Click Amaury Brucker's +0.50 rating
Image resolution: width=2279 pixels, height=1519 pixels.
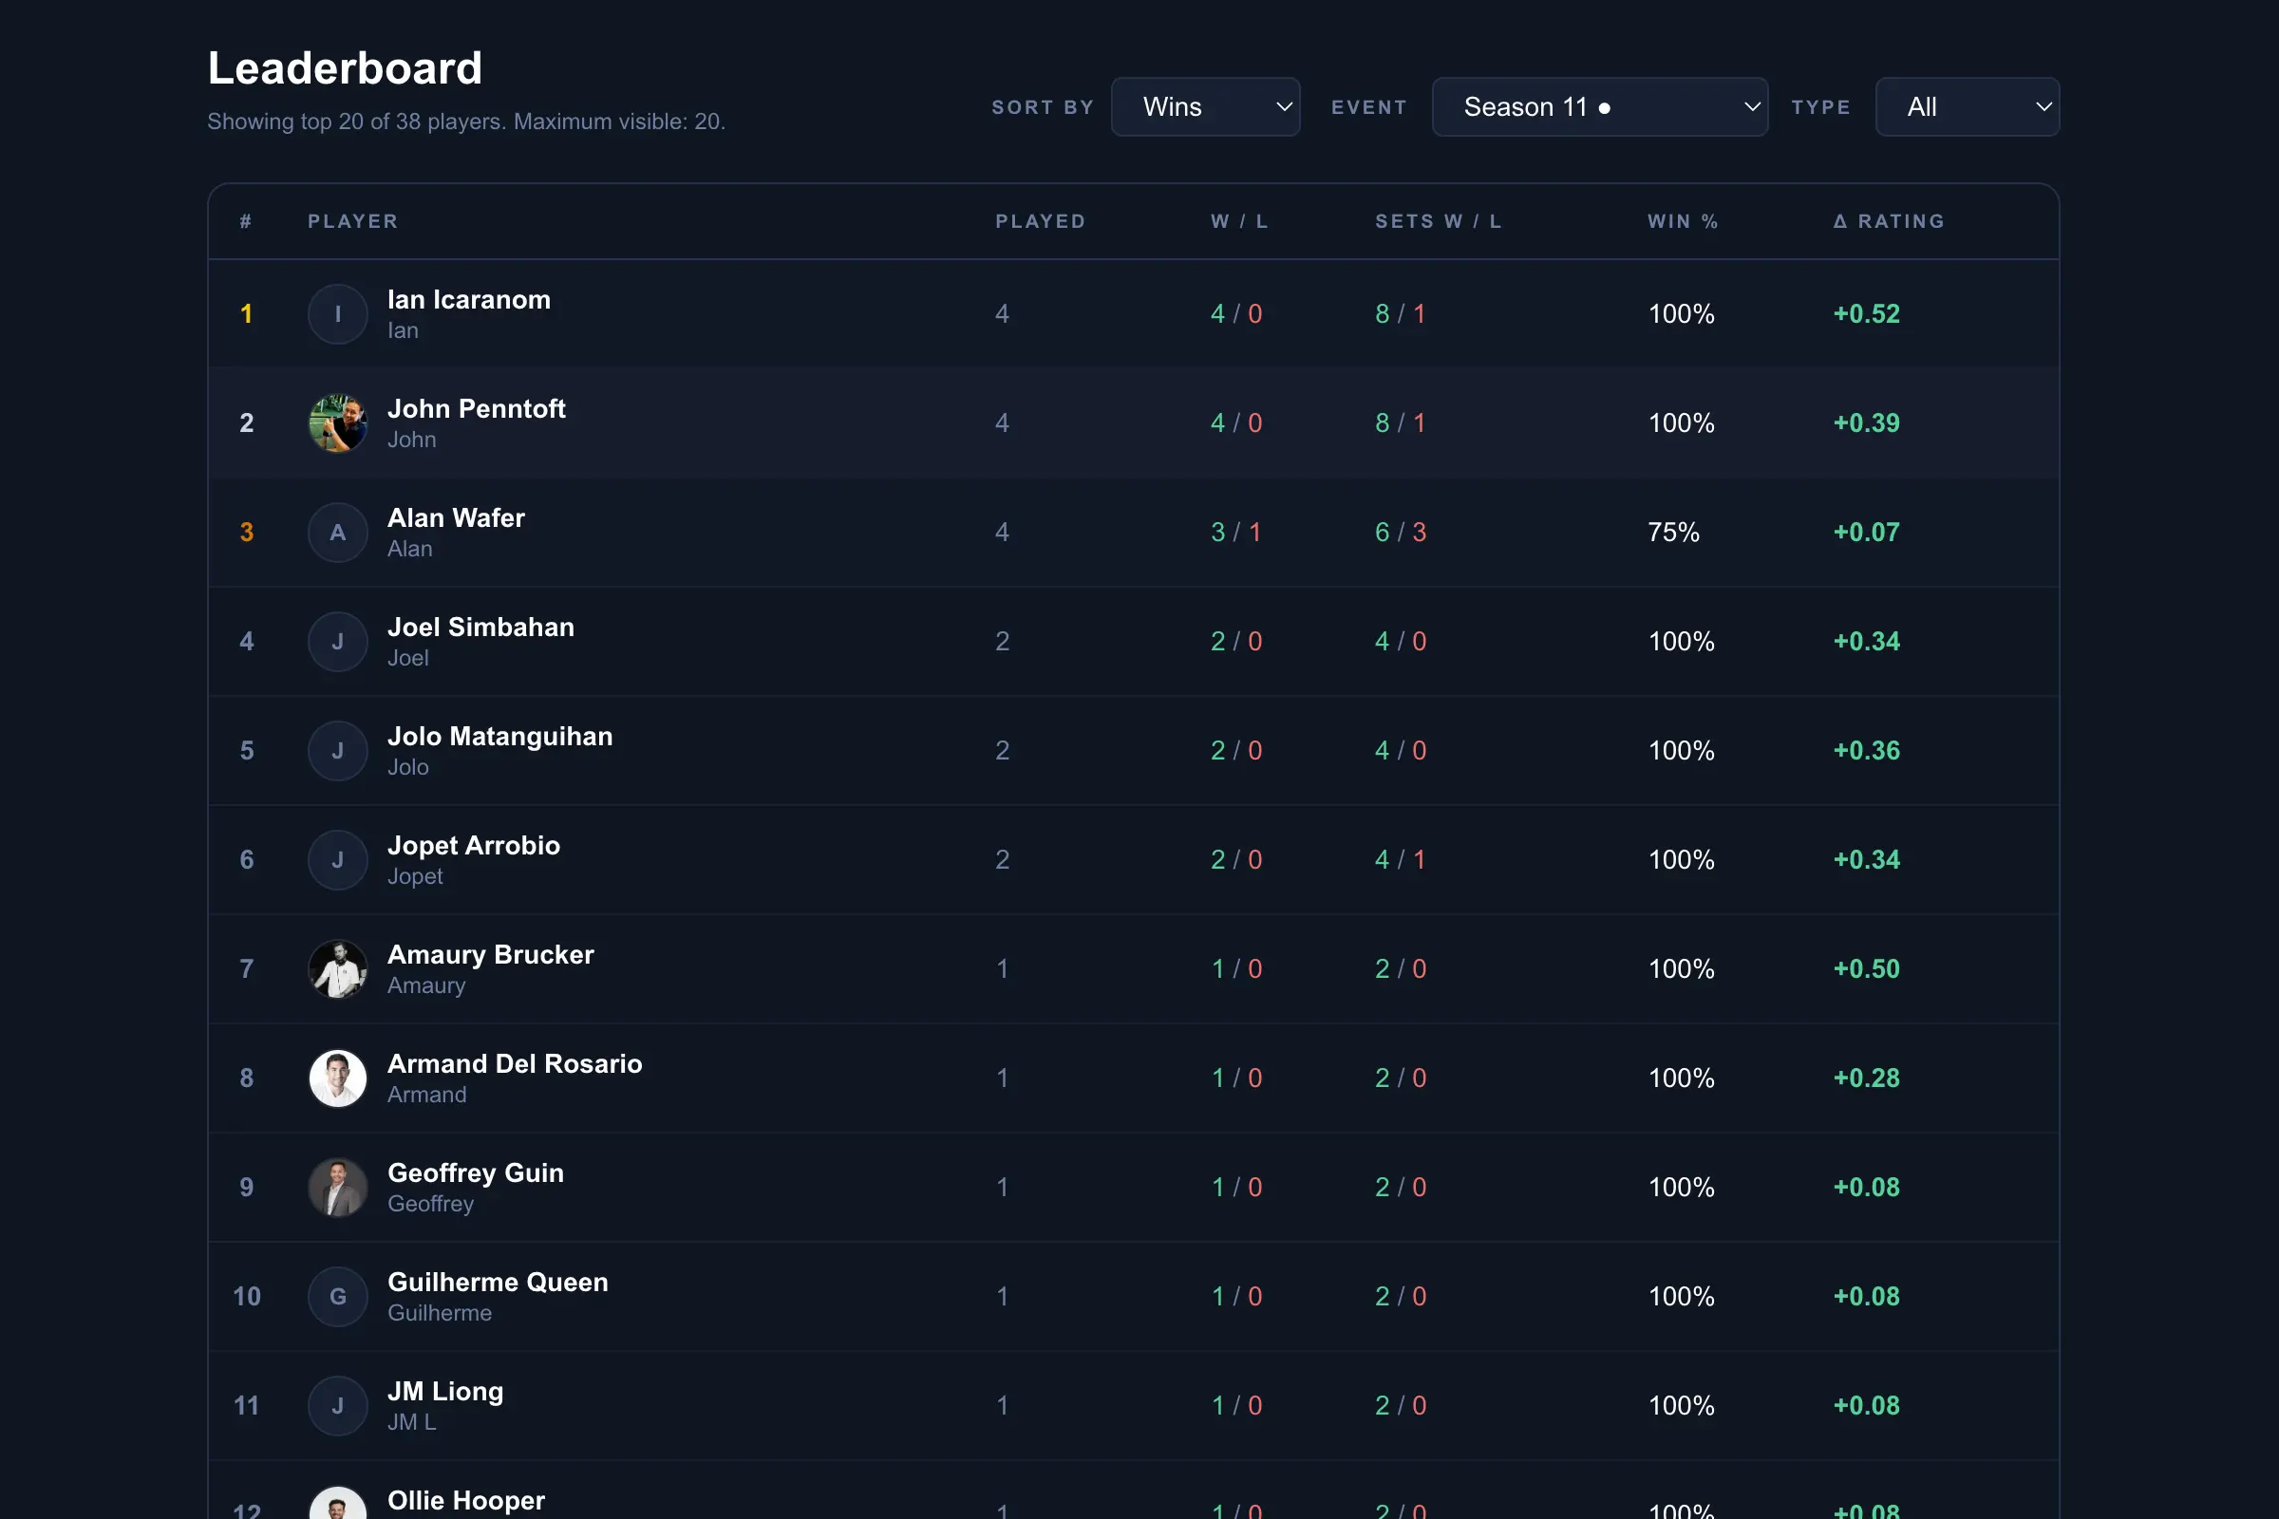[x=1866, y=968]
